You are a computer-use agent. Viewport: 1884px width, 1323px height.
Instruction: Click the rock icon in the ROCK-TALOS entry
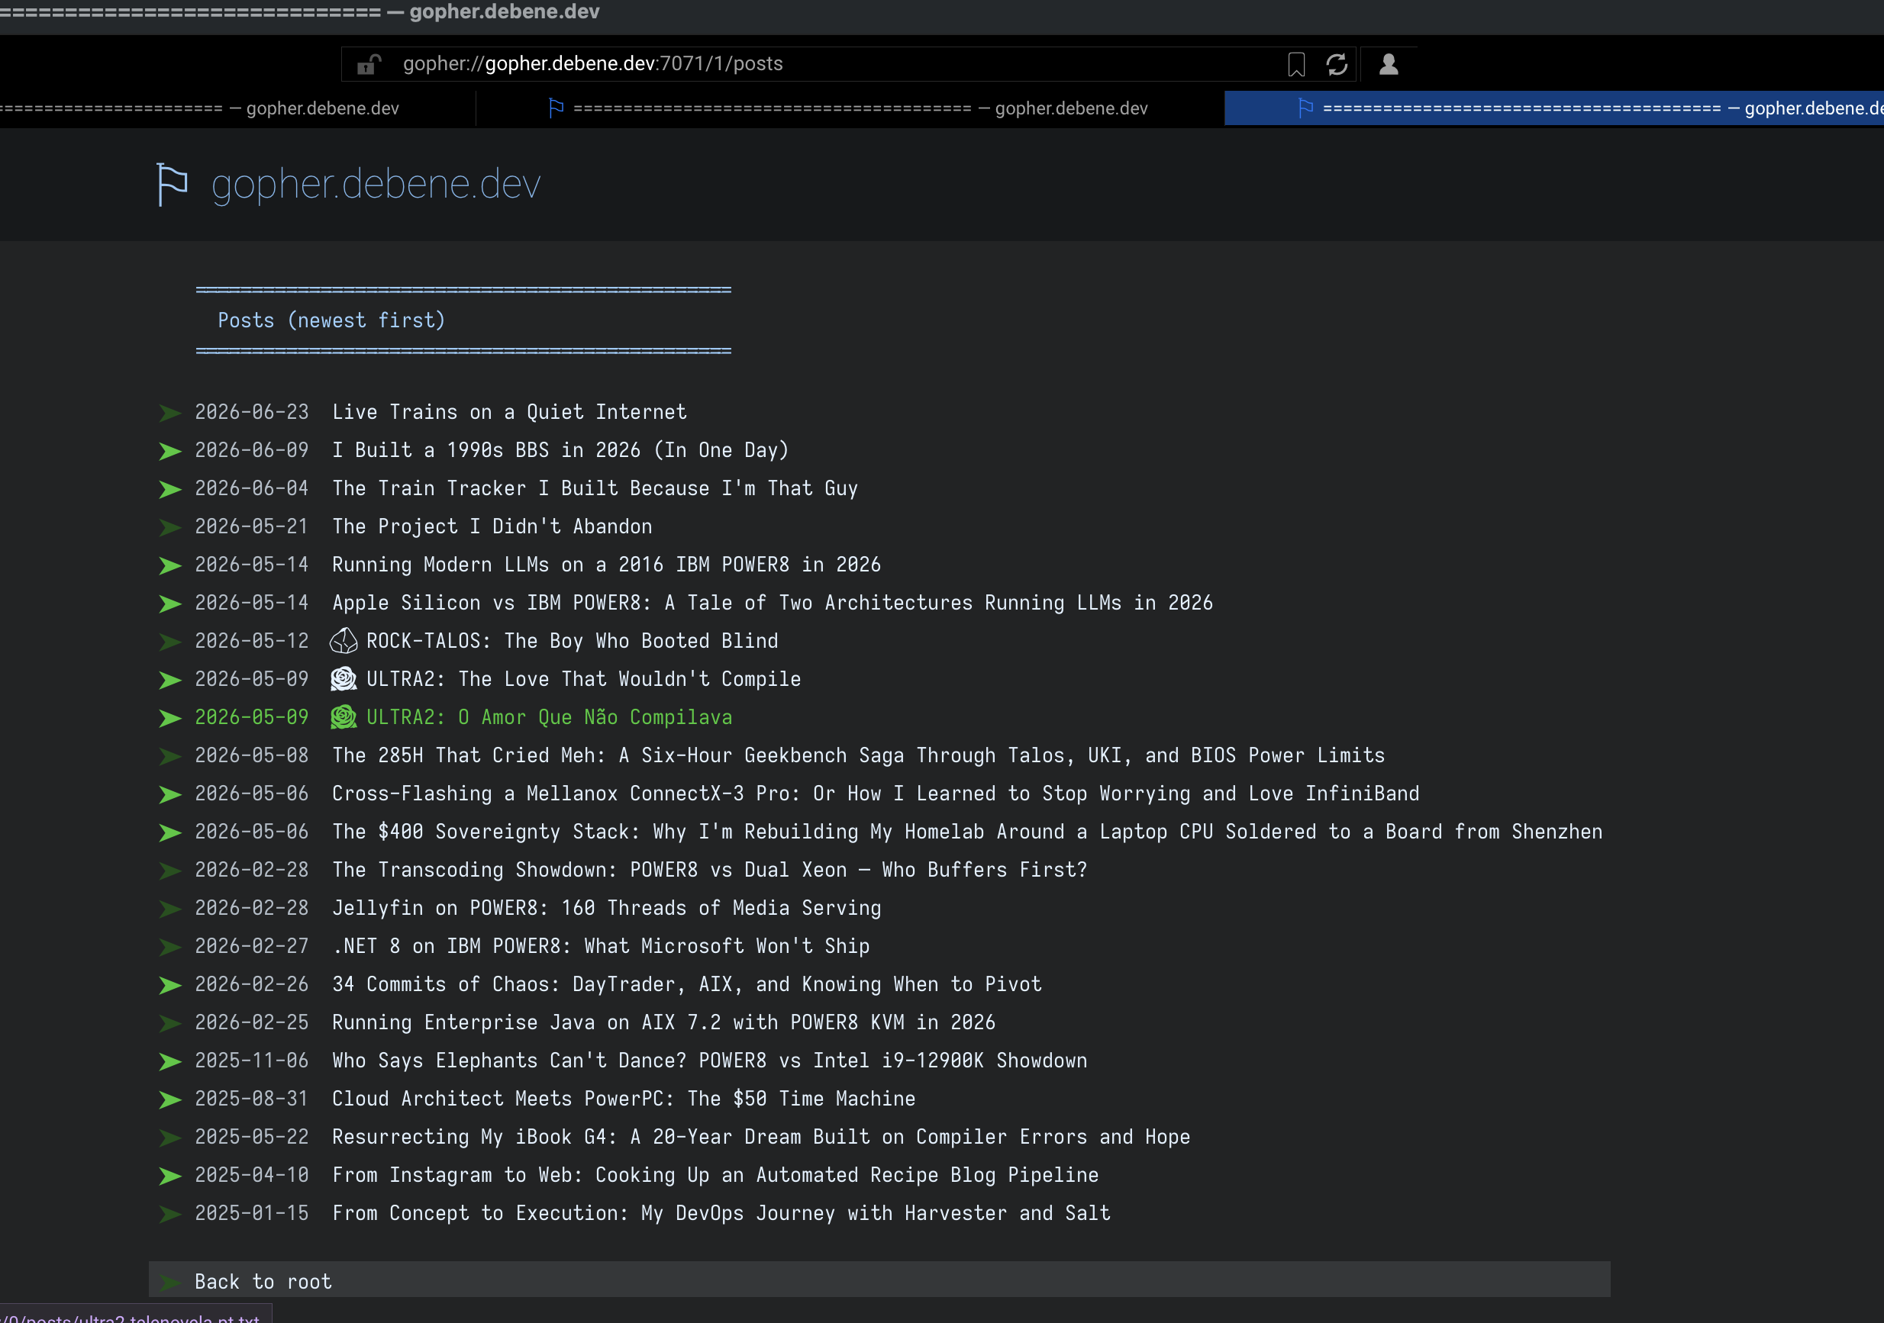(344, 641)
